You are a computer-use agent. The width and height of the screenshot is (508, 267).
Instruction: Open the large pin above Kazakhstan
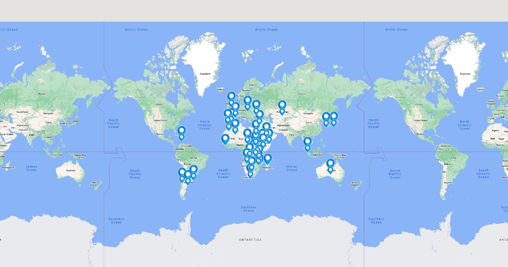tap(282, 106)
